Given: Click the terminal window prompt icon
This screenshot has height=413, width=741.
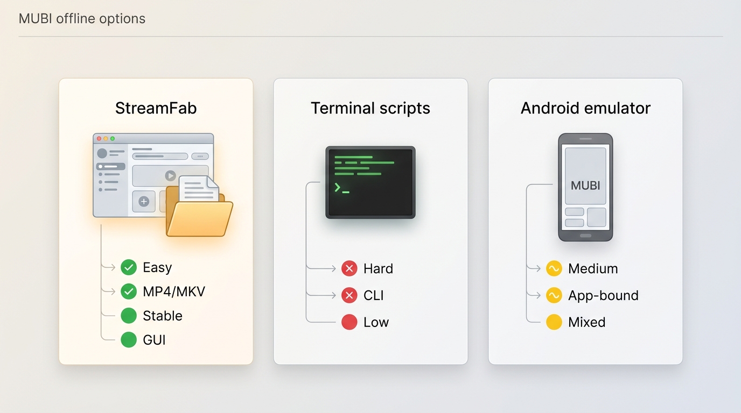Looking at the screenshot, I should pos(370,182).
